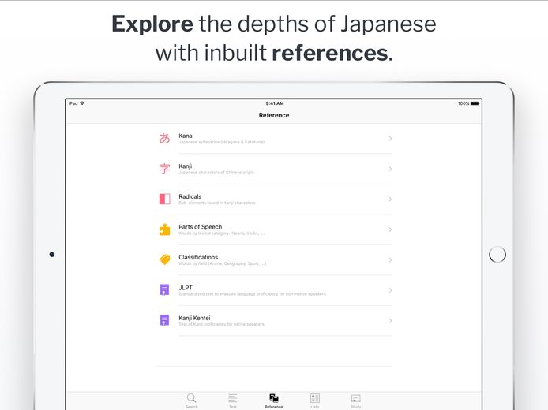Image resolution: width=548 pixels, height=410 pixels.
Task: Open Radicals via its chevron arrow
Action: click(390, 199)
